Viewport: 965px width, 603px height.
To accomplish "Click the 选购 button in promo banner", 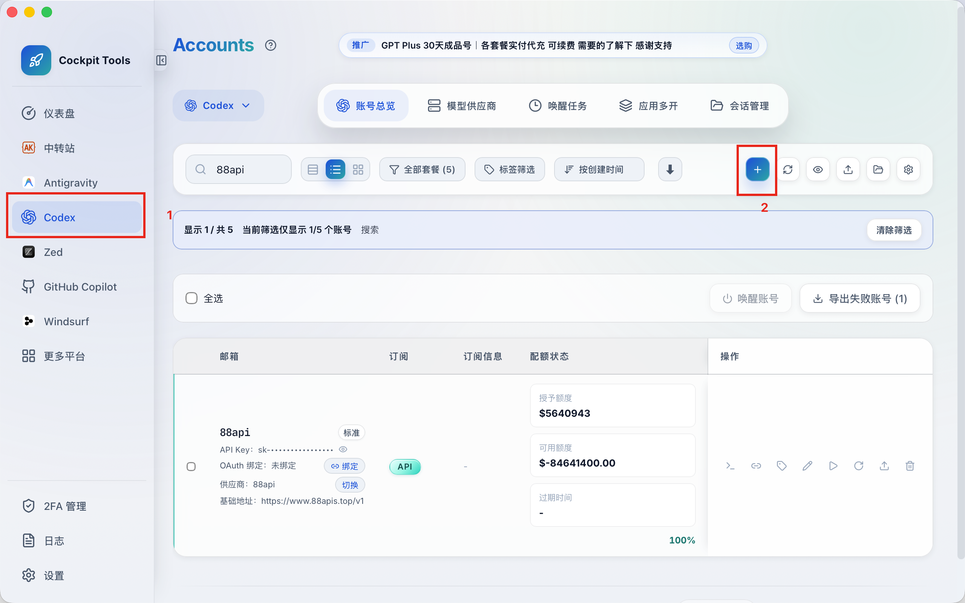I will tap(744, 46).
